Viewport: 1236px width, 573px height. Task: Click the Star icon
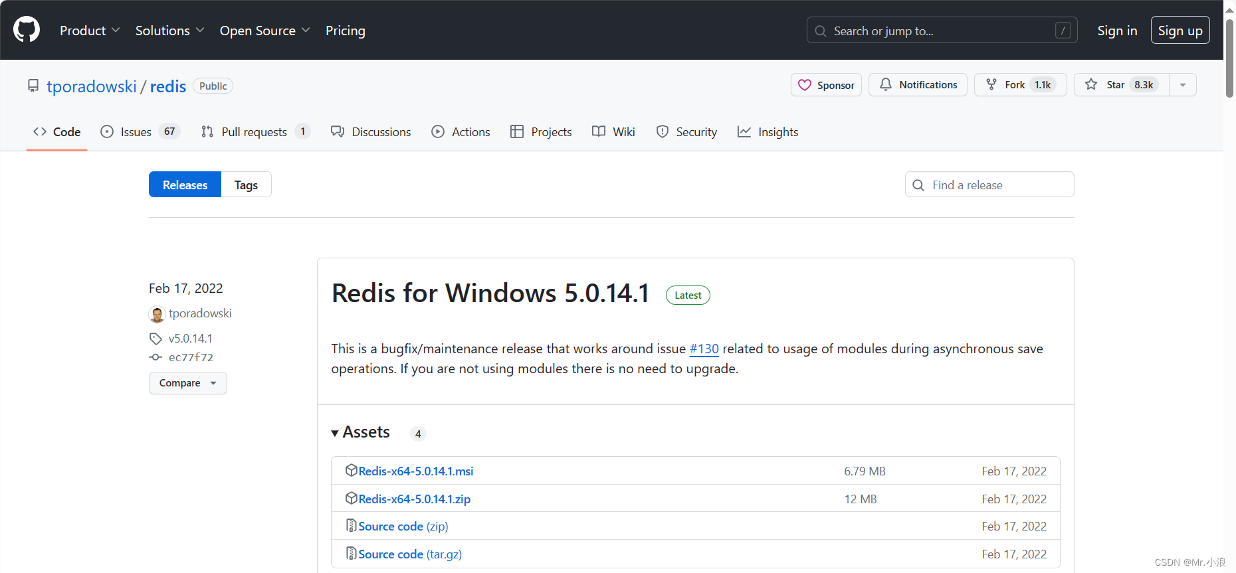pyautogui.click(x=1091, y=84)
